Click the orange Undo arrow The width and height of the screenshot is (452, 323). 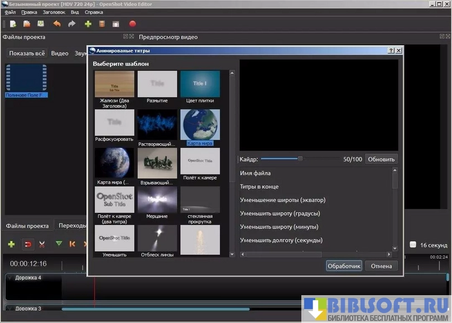coord(57,24)
